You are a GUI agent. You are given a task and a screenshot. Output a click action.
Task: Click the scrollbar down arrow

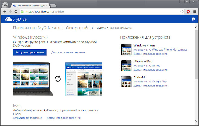click(x=196, y=121)
